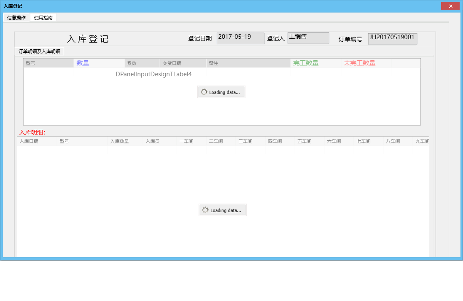Click the Loading data spinner in the order table

tap(221, 91)
